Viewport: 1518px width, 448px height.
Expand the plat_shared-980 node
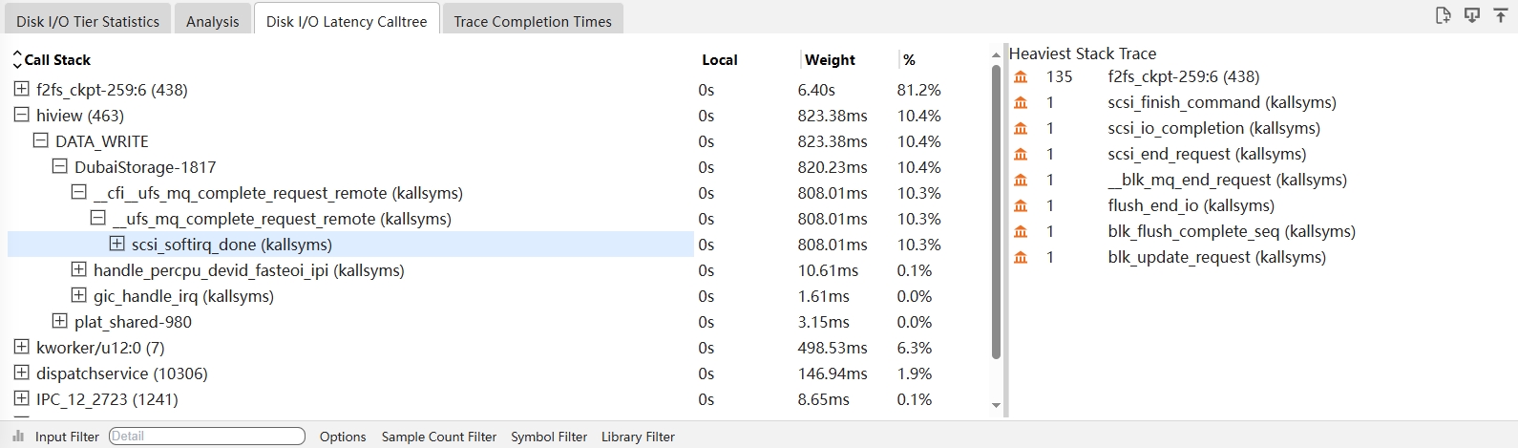(60, 321)
